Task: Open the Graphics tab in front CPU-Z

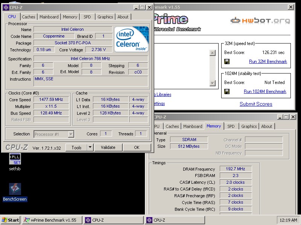Action: (105, 17)
